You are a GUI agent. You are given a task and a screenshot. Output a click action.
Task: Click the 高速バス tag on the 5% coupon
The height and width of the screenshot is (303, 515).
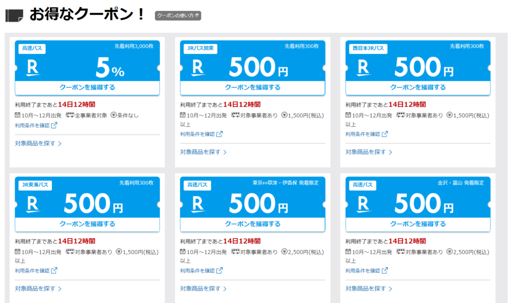click(x=32, y=48)
